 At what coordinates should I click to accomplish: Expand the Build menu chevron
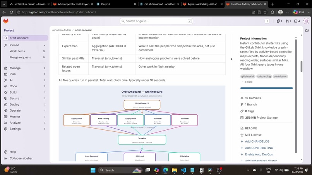coord(45,92)
